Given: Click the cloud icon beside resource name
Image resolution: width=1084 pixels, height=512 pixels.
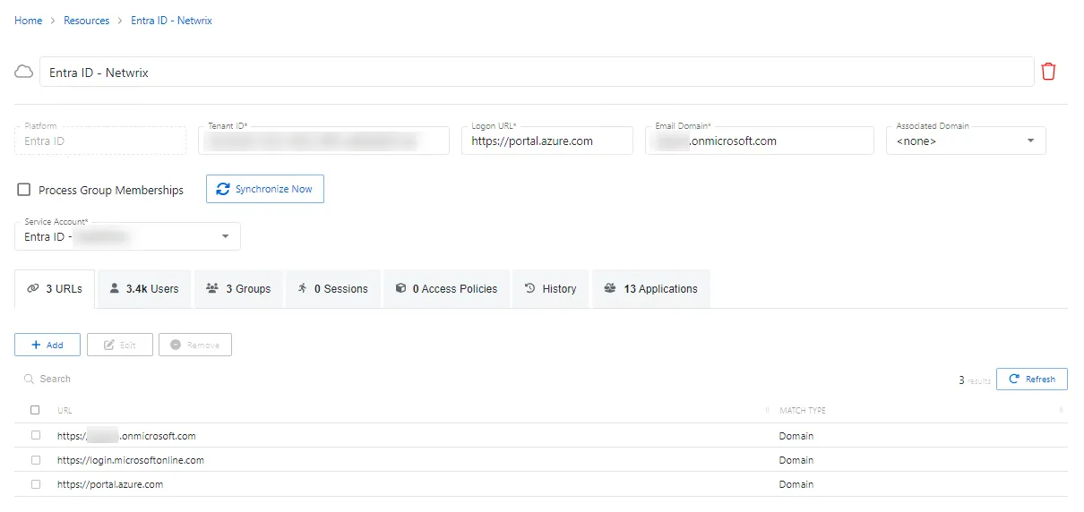Looking at the screenshot, I should pyautogui.click(x=24, y=73).
